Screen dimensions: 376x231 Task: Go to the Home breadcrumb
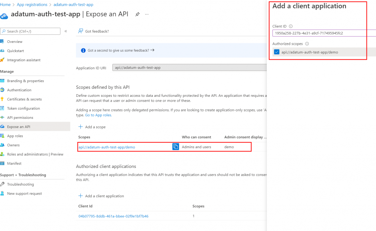click(x=5, y=4)
